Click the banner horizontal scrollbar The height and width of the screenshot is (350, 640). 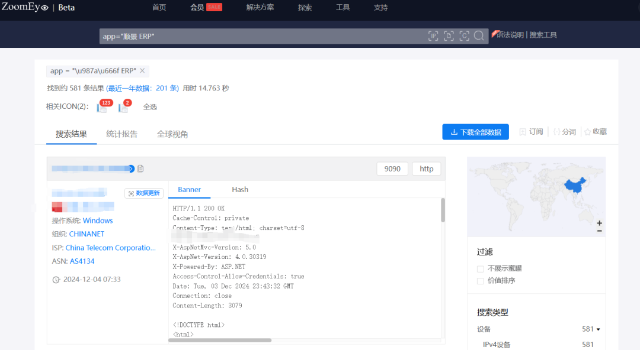pyautogui.click(x=220, y=340)
